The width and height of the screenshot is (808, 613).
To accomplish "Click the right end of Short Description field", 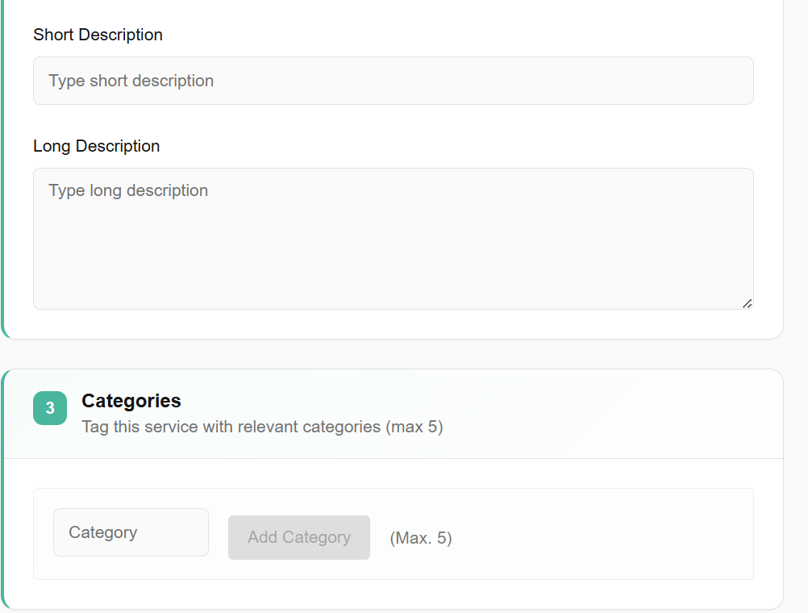I will pos(726,81).
